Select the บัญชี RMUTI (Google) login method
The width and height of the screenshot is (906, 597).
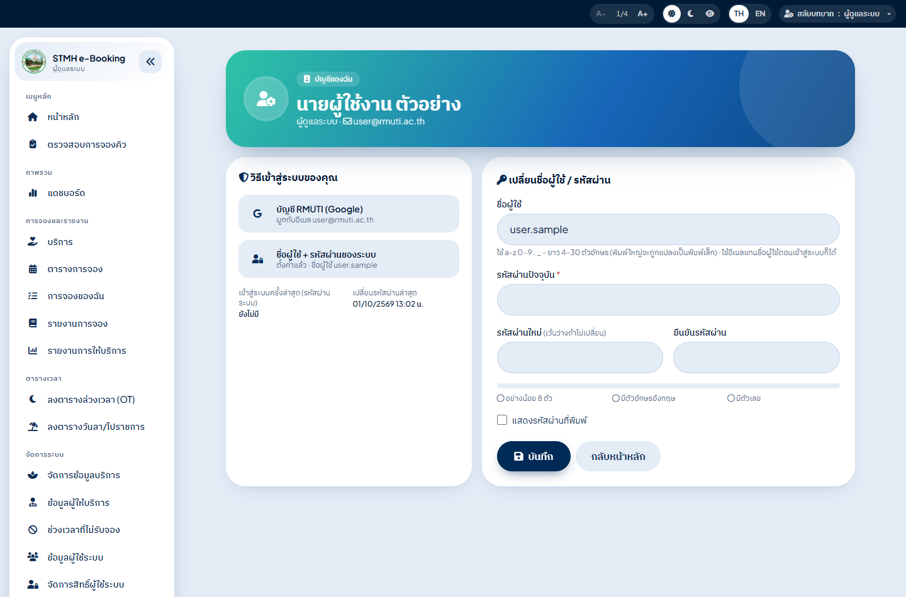pyautogui.click(x=349, y=214)
